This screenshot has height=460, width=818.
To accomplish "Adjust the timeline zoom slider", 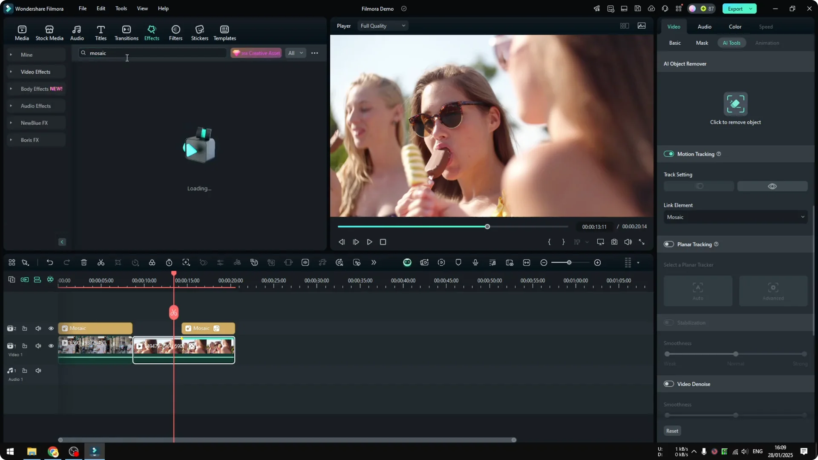I will (x=569, y=262).
